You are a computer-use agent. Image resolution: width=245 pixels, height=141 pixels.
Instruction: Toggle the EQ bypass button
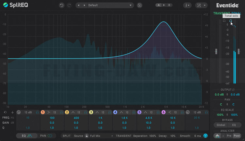pos(234,125)
